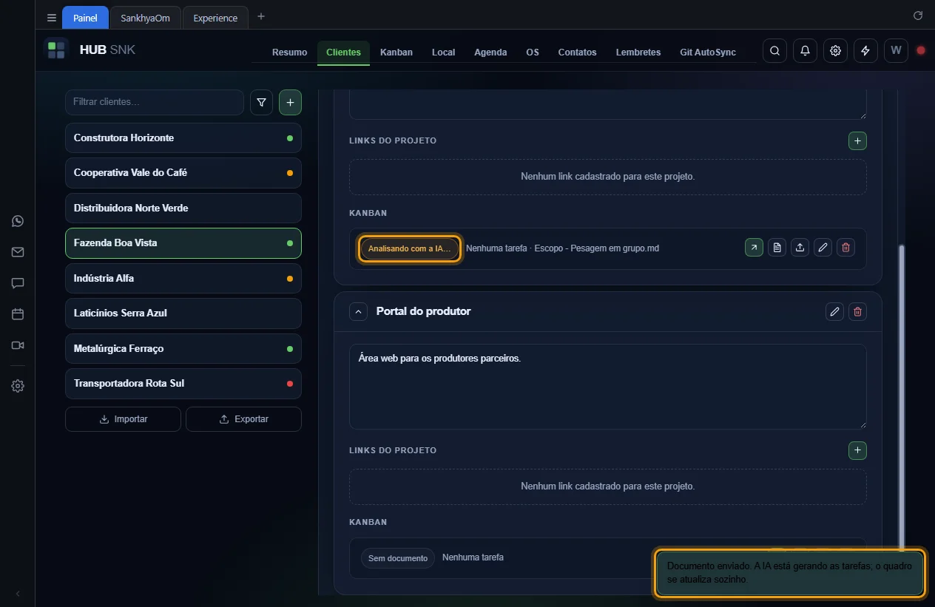Select client Transportadora Rota Sul
935x607 pixels.
(183, 383)
